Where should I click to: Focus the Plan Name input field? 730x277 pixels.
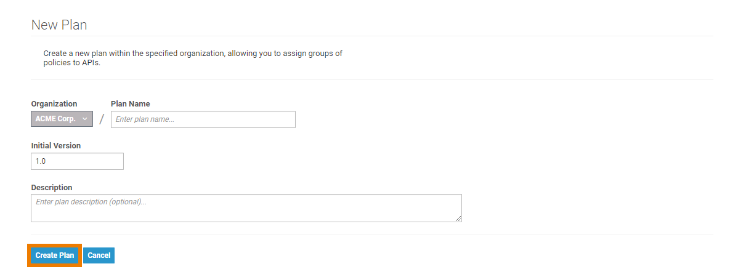(x=203, y=119)
